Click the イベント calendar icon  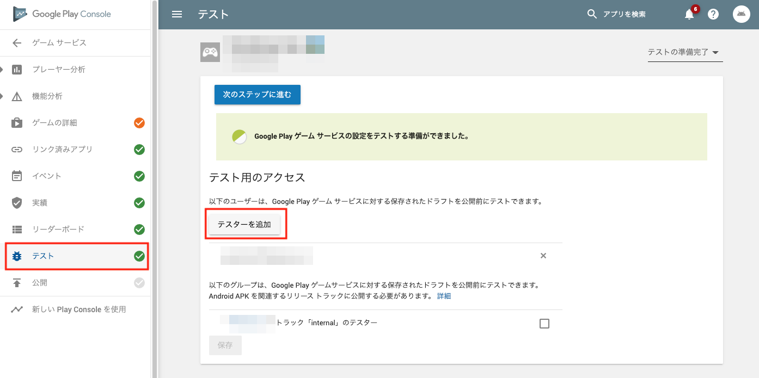17,176
